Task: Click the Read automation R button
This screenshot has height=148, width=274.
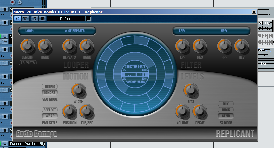Action: 35,19
